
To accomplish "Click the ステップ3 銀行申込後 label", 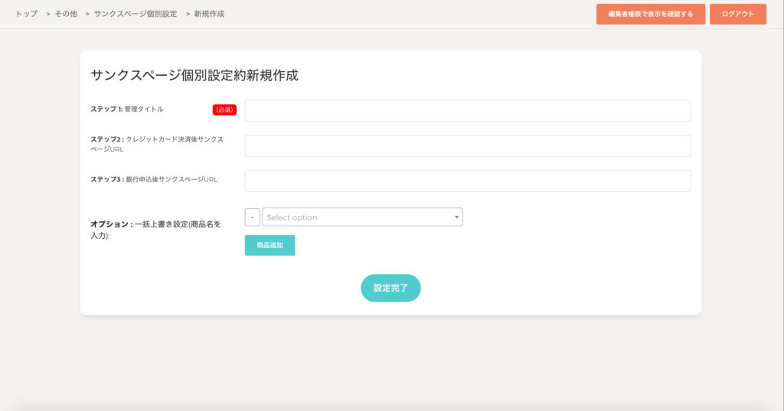I will tap(154, 179).
